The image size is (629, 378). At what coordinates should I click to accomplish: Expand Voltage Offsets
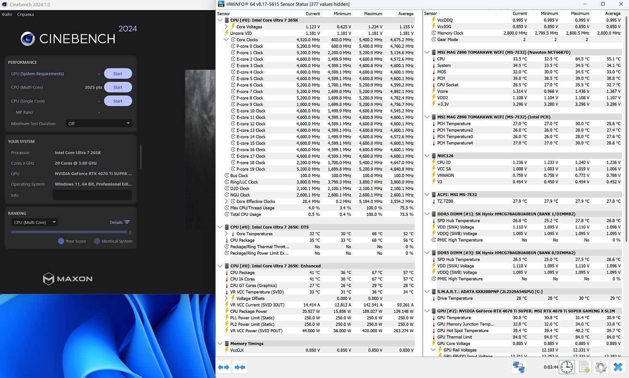pyautogui.click(x=226, y=298)
